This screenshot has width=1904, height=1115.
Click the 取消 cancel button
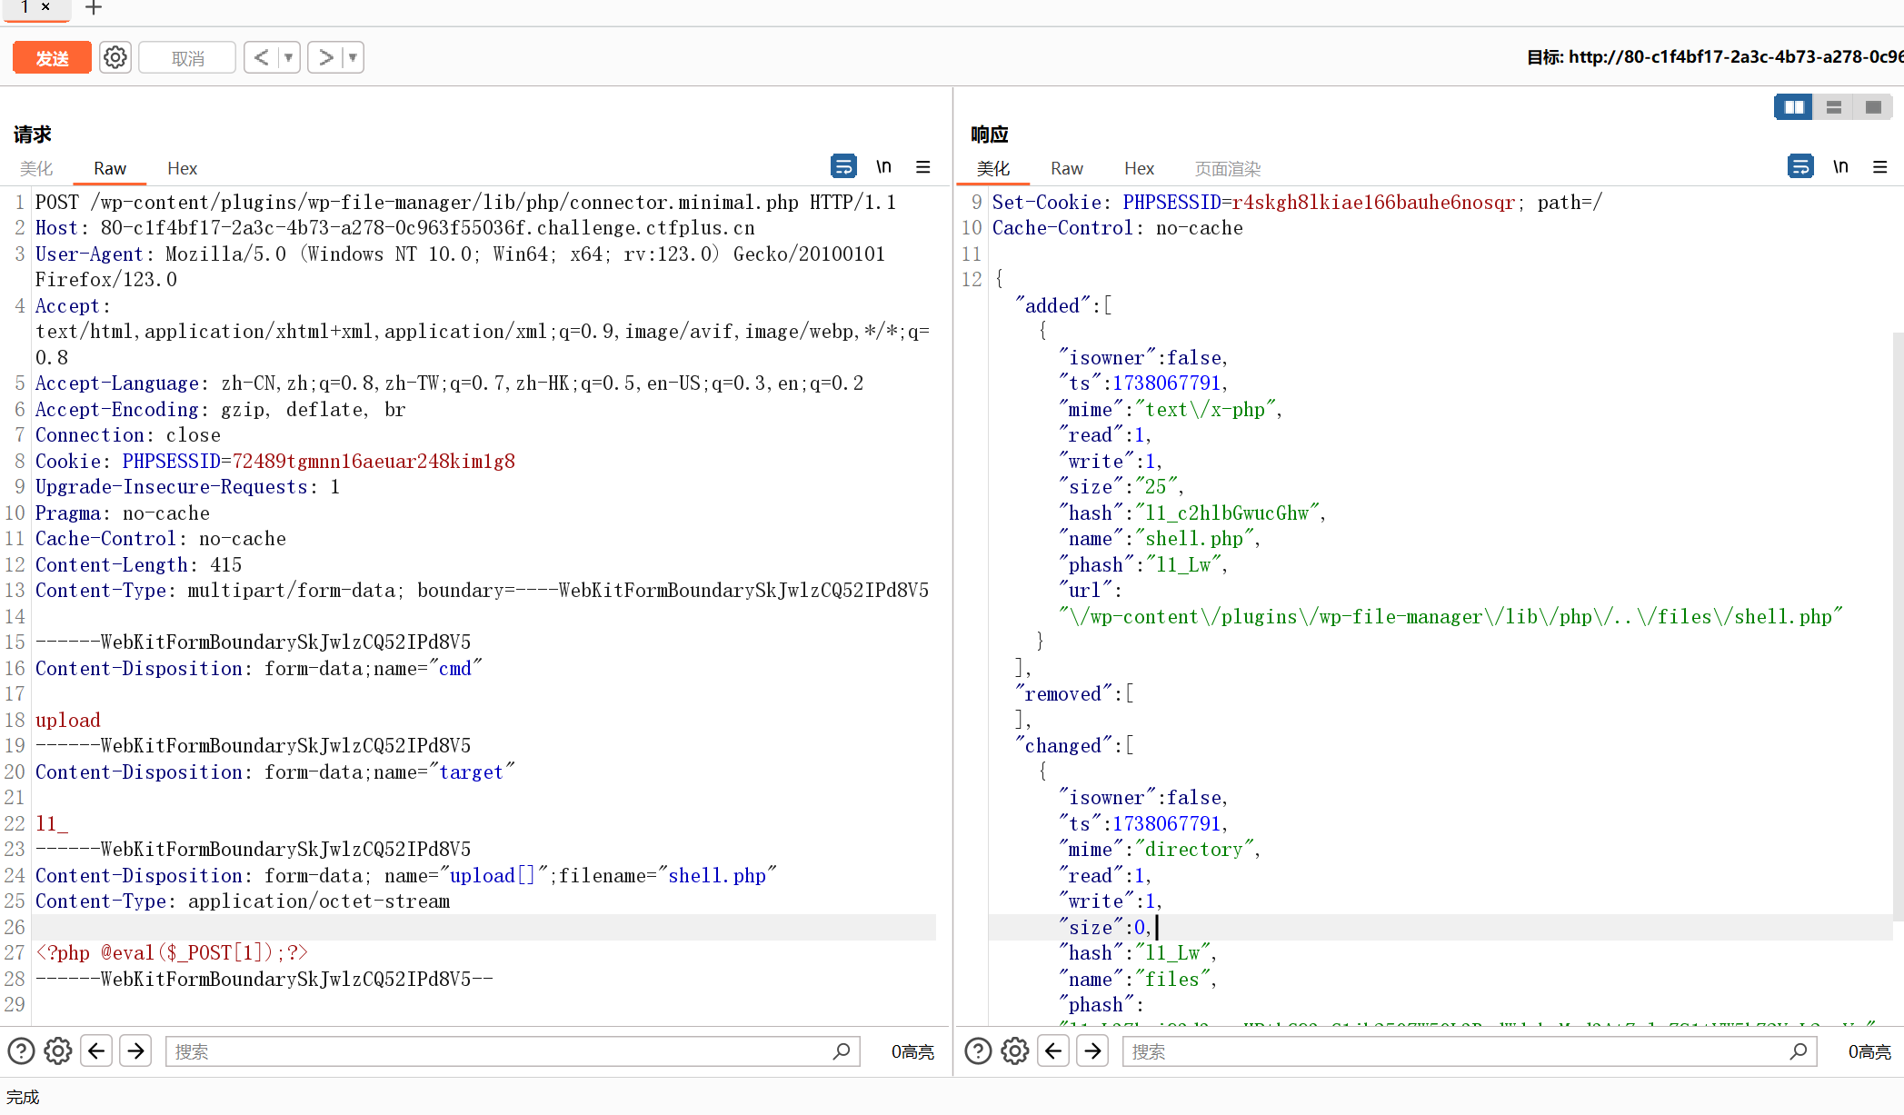coord(187,57)
